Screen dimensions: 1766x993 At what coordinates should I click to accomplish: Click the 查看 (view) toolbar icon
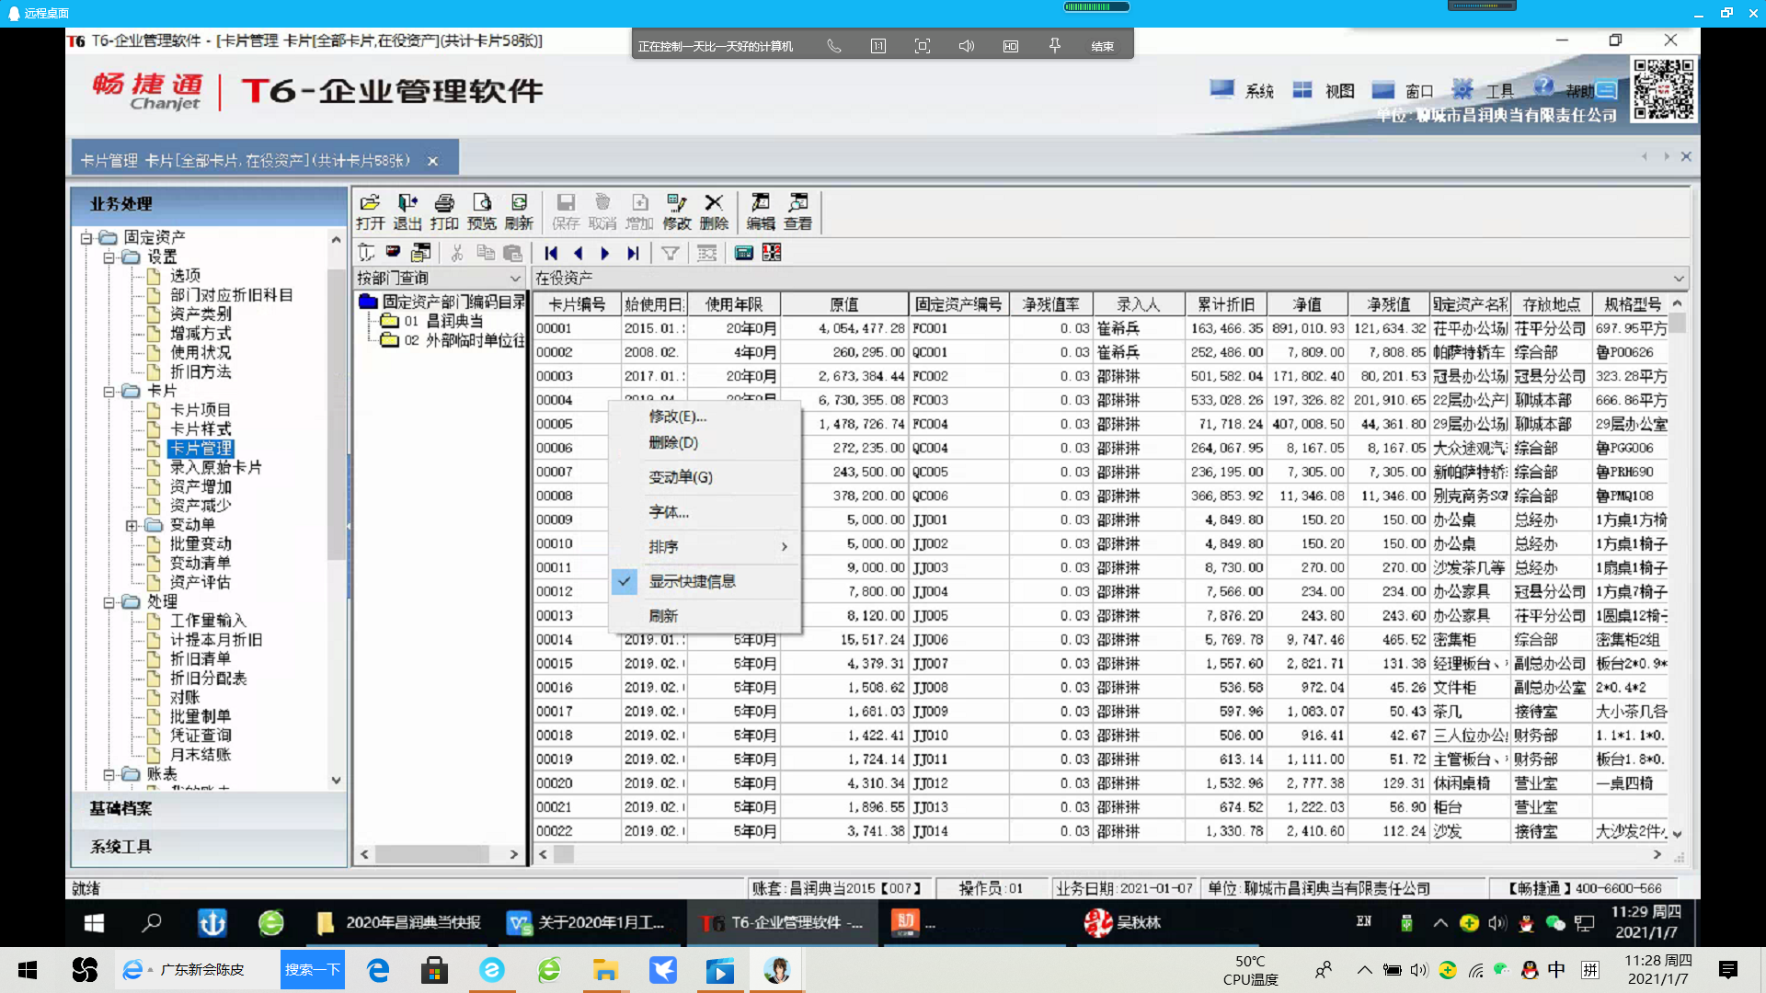click(x=798, y=211)
